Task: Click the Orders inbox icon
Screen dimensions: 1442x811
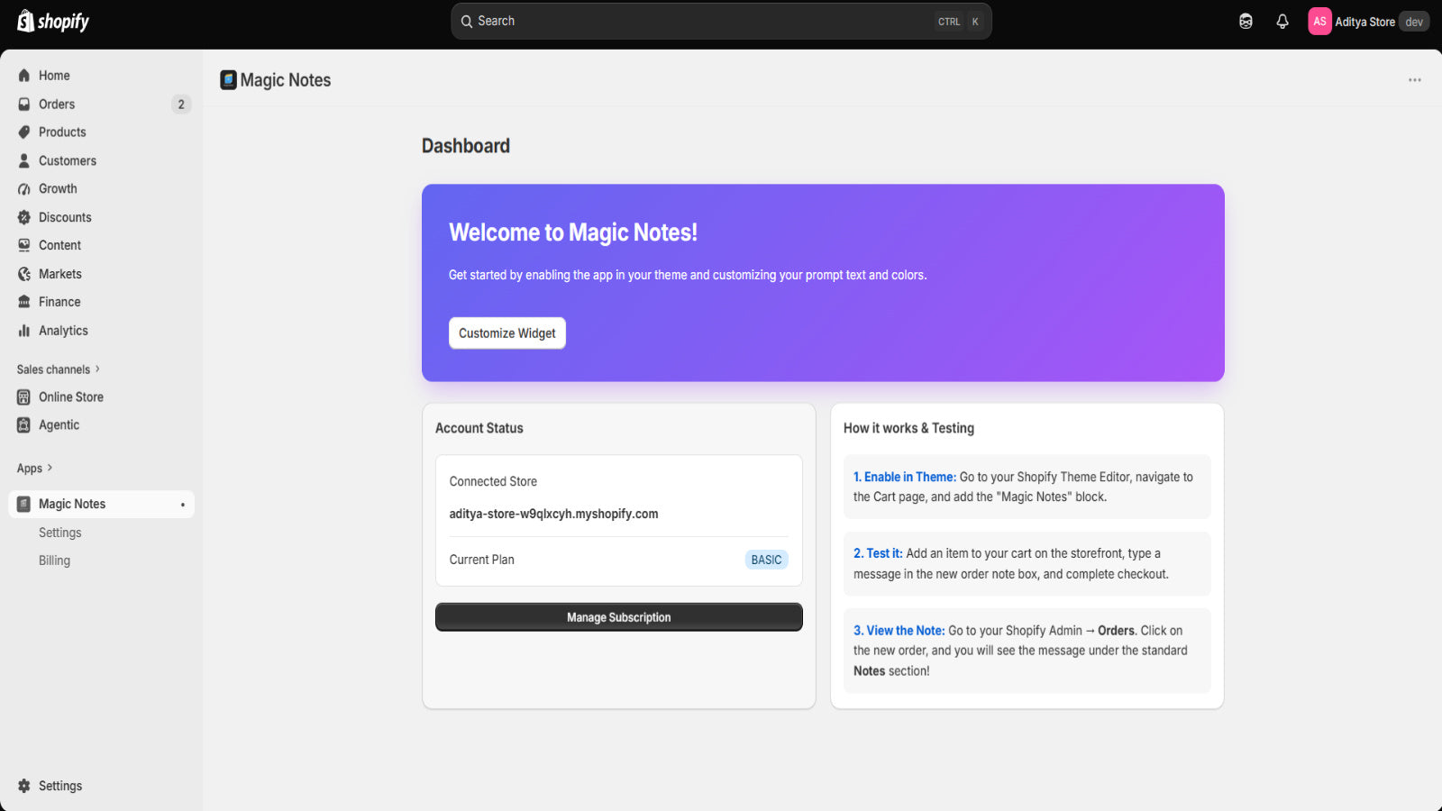Action: tap(24, 105)
